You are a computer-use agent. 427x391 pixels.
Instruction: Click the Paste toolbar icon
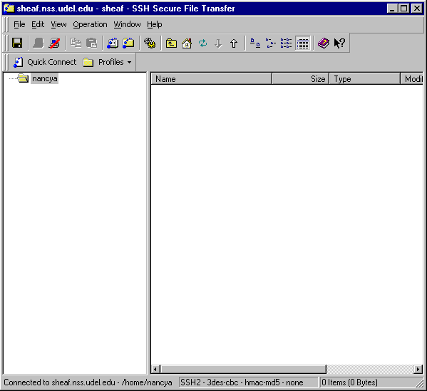91,43
